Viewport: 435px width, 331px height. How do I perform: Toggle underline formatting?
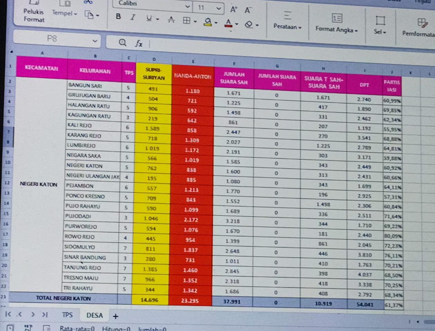[149, 18]
